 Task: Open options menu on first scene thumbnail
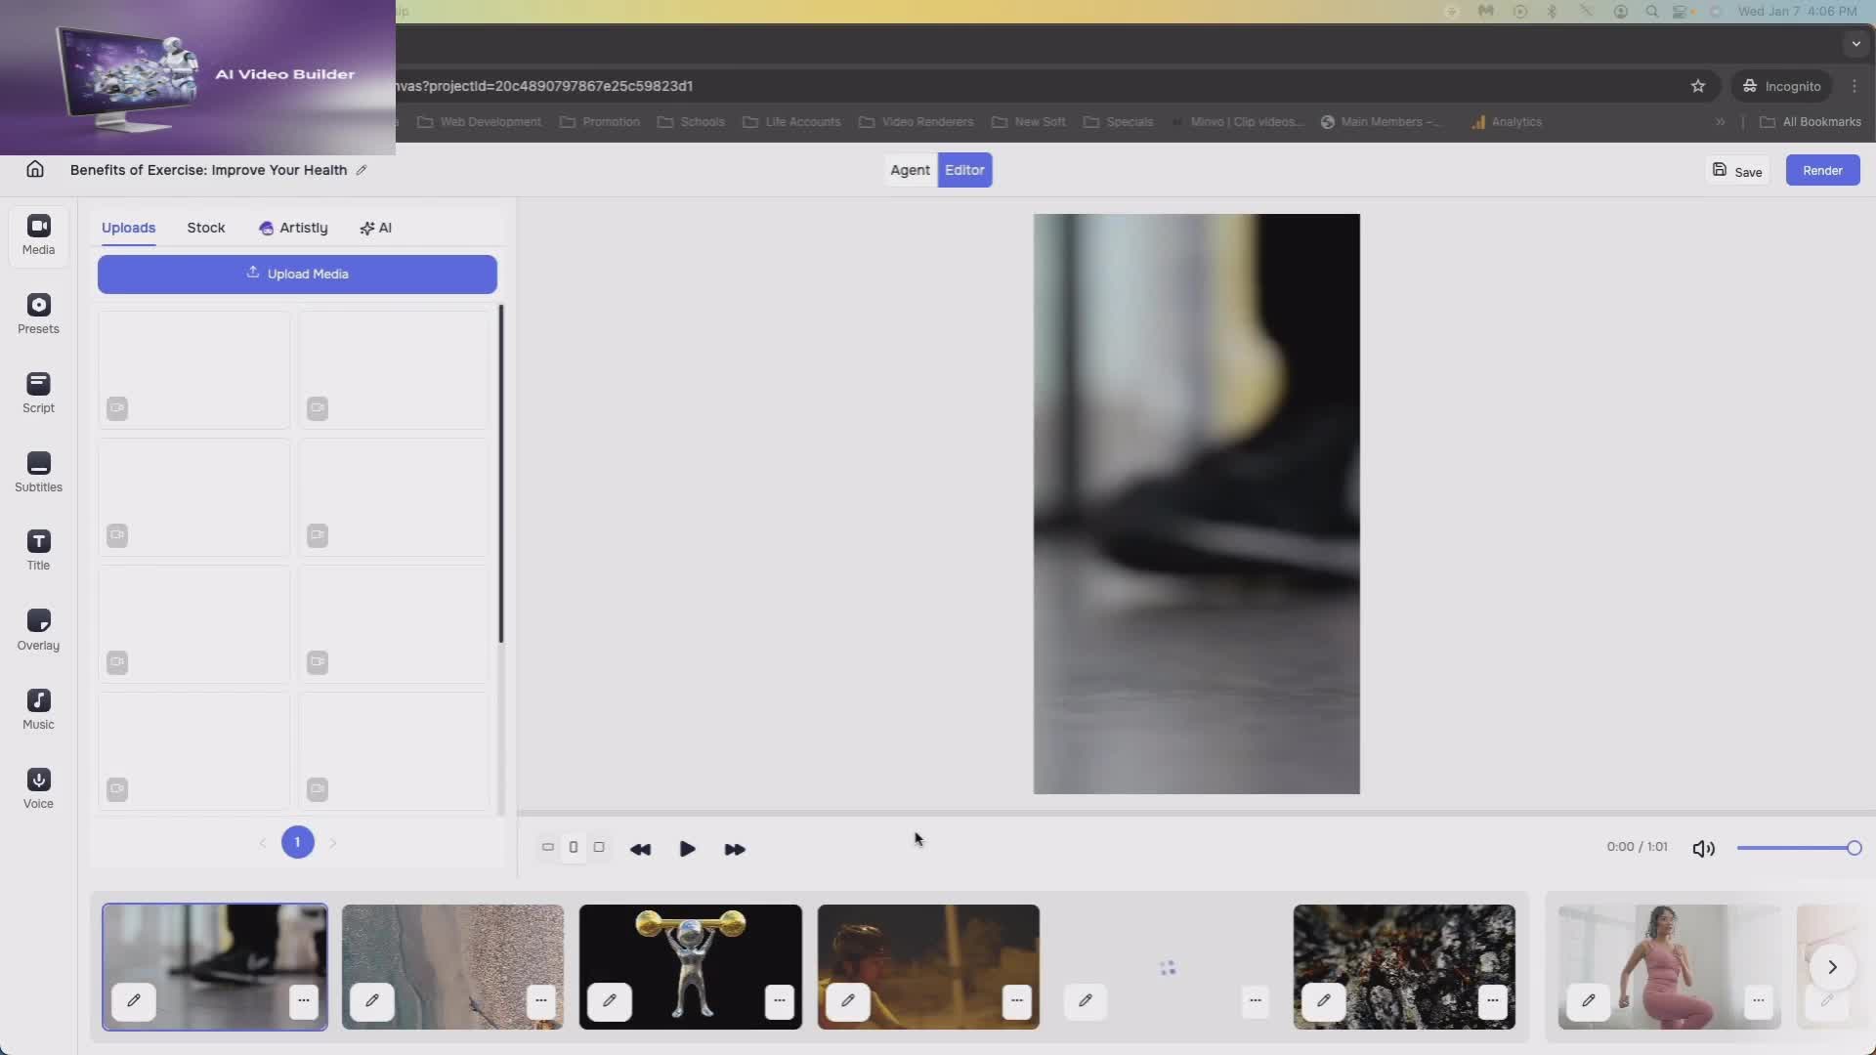(304, 1000)
